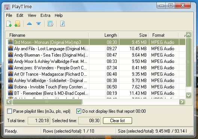This screenshot has height=139, width=198.
Task: Click the horizontal scrollbar left arrow
Action: (9, 102)
